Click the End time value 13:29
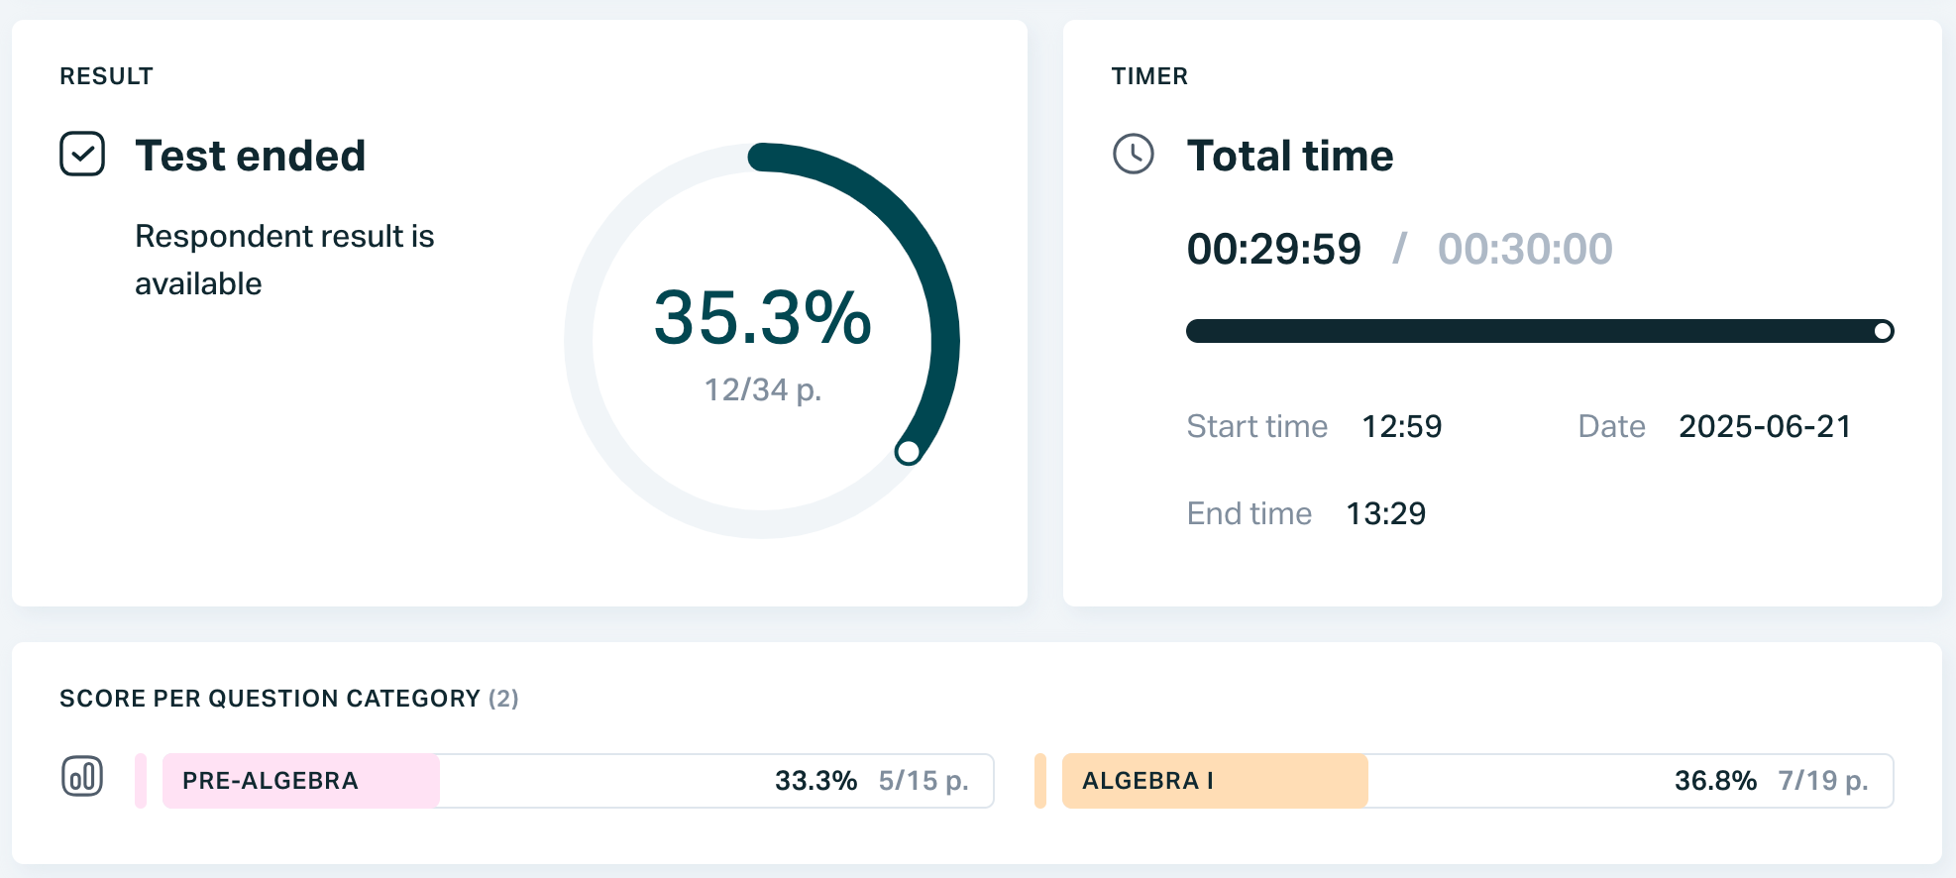The width and height of the screenshot is (1956, 878). [1385, 513]
